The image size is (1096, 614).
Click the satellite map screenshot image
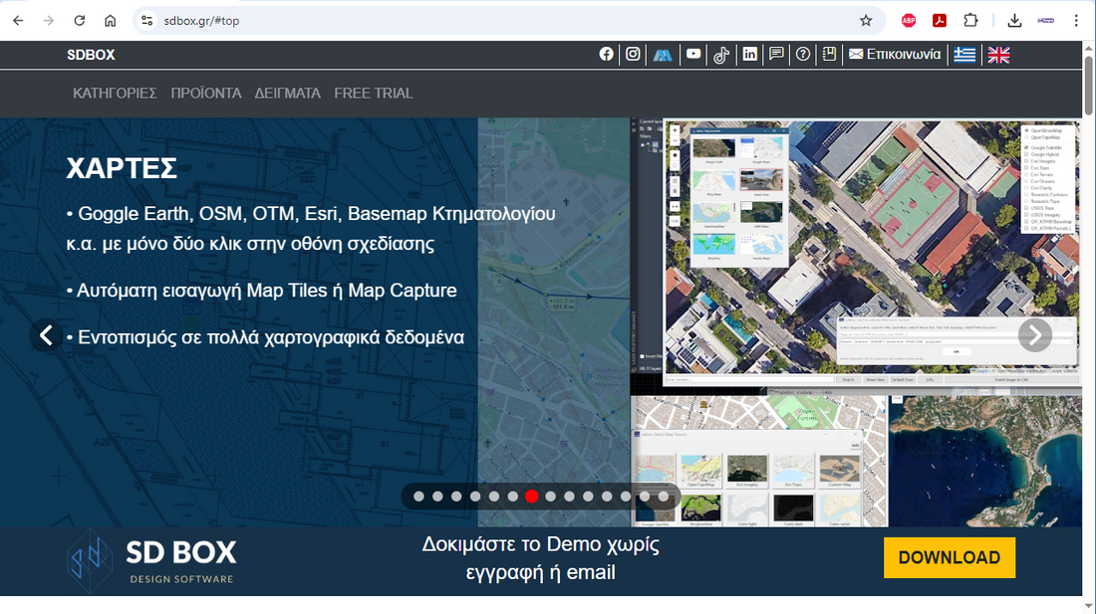[872, 251]
